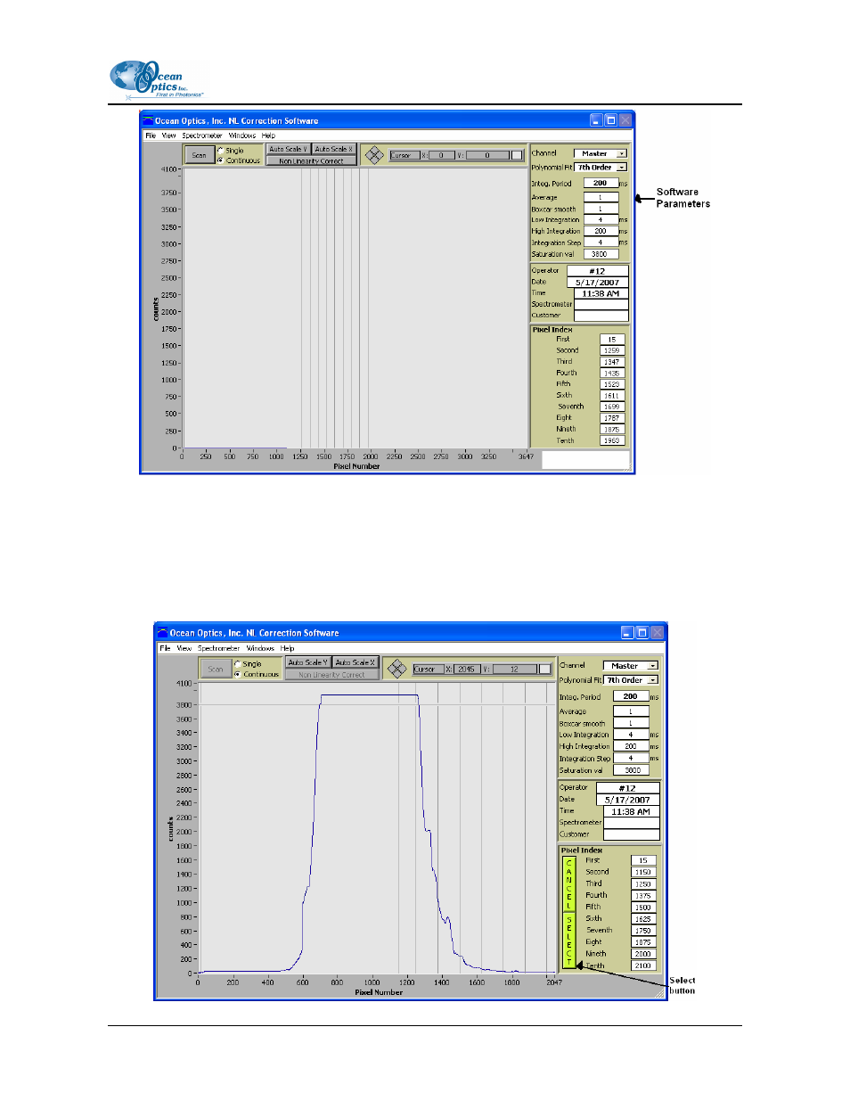The width and height of the screenshot is (850, 1101).
Task: Click Auto Scale Y in lower window
Action: click(x=307, y=662)
